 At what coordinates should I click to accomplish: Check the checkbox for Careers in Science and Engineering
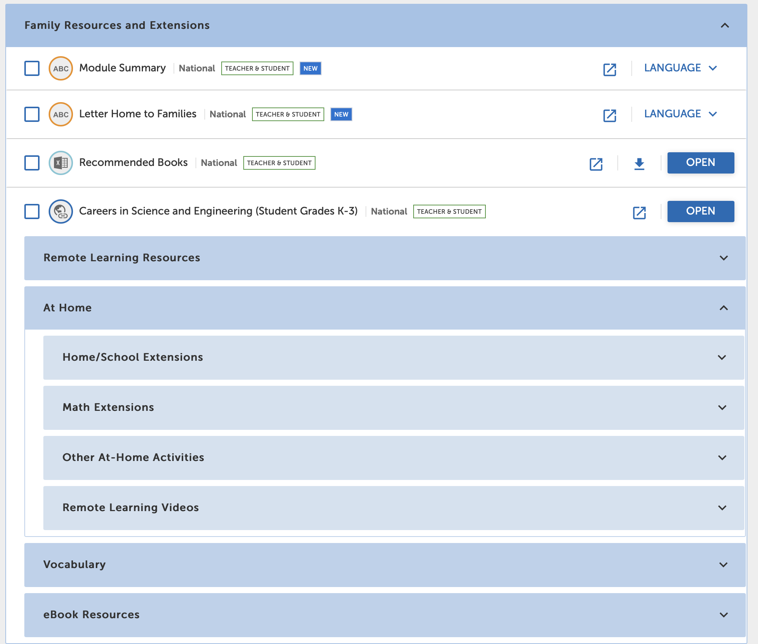tap(32, 212)
